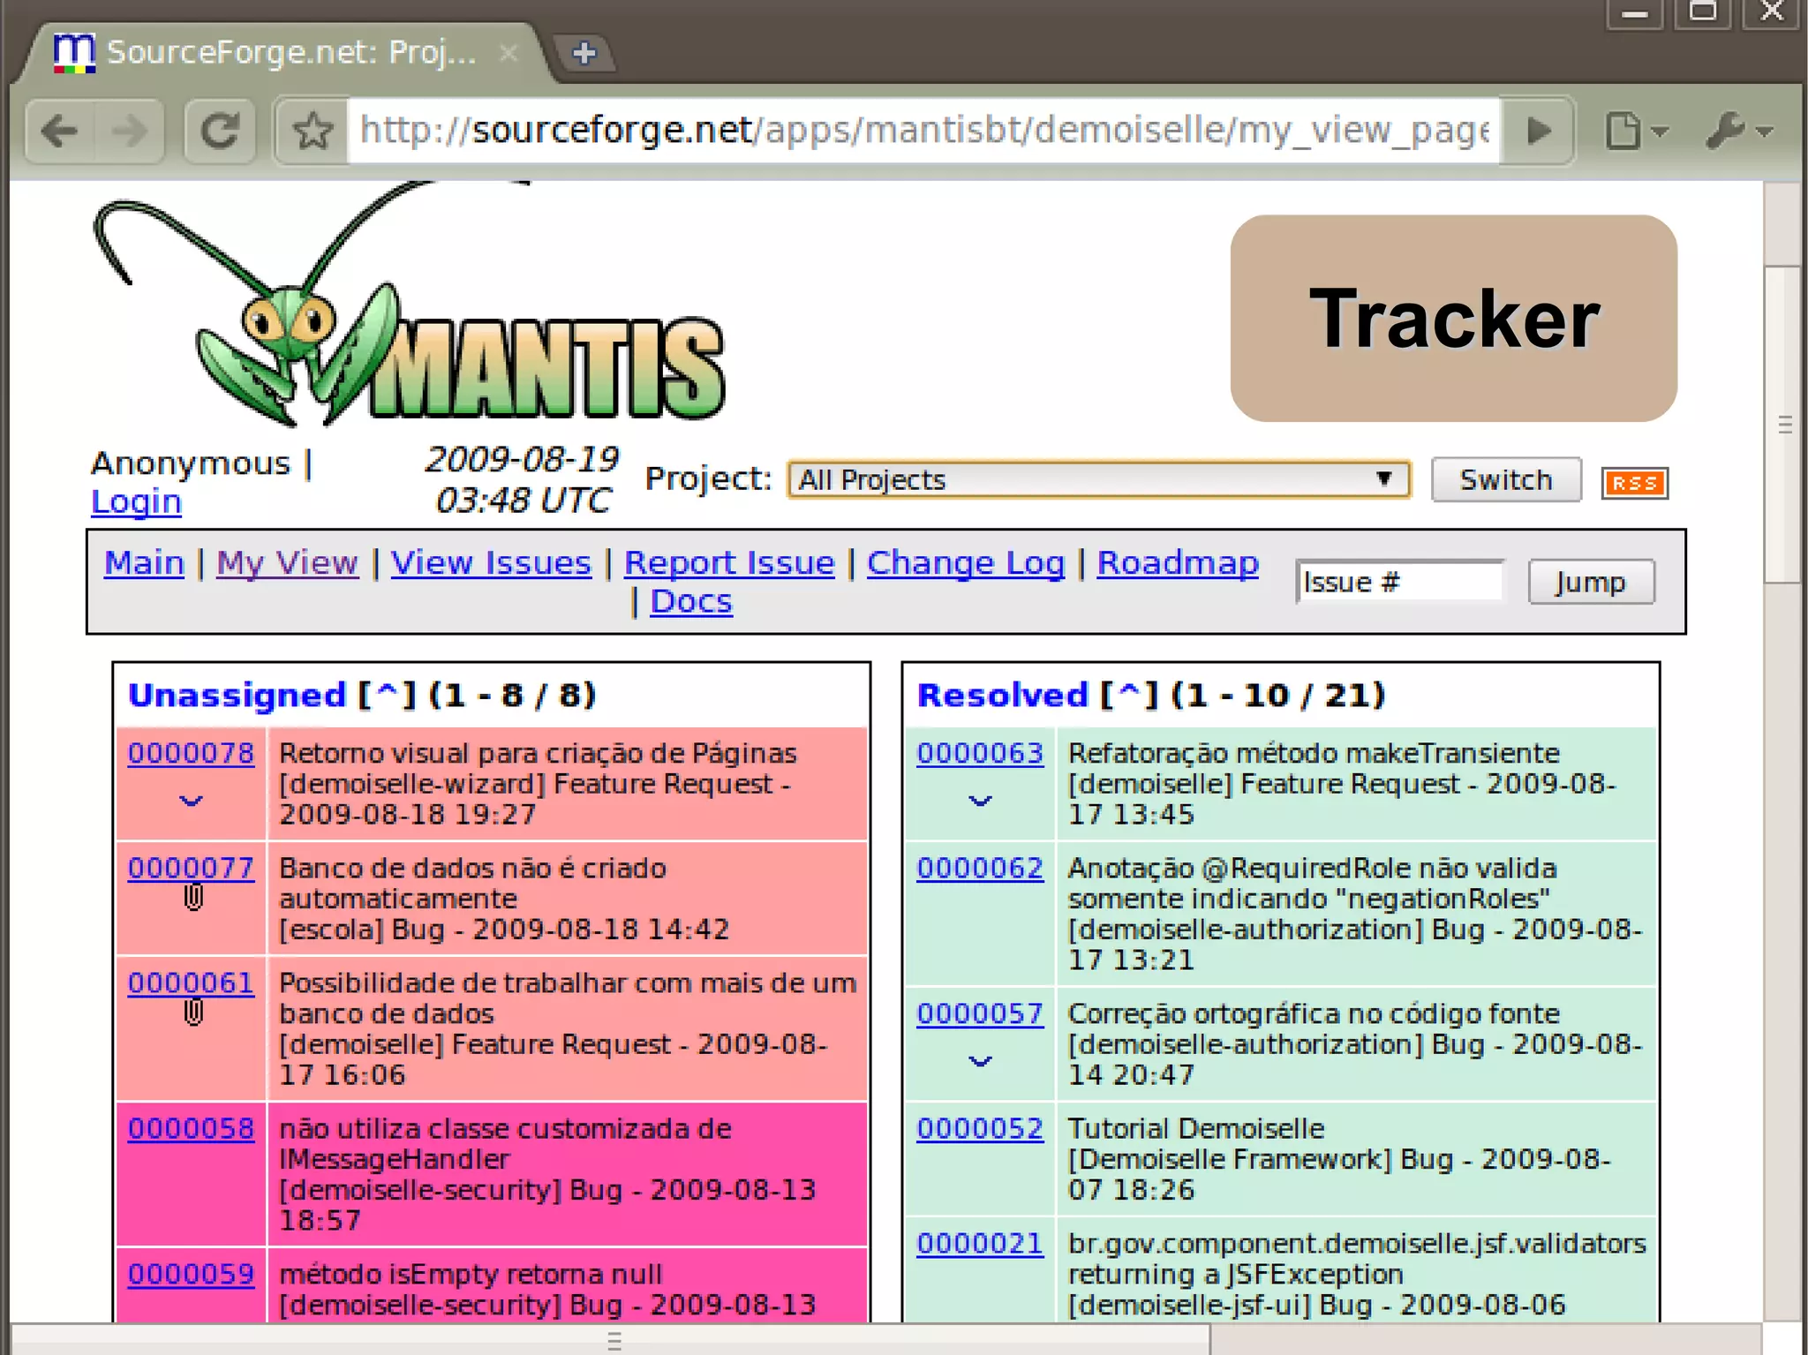This screenshot has width=1808, height=1355.
Task: Maximize the browser window
Action: pos(1702,14)
